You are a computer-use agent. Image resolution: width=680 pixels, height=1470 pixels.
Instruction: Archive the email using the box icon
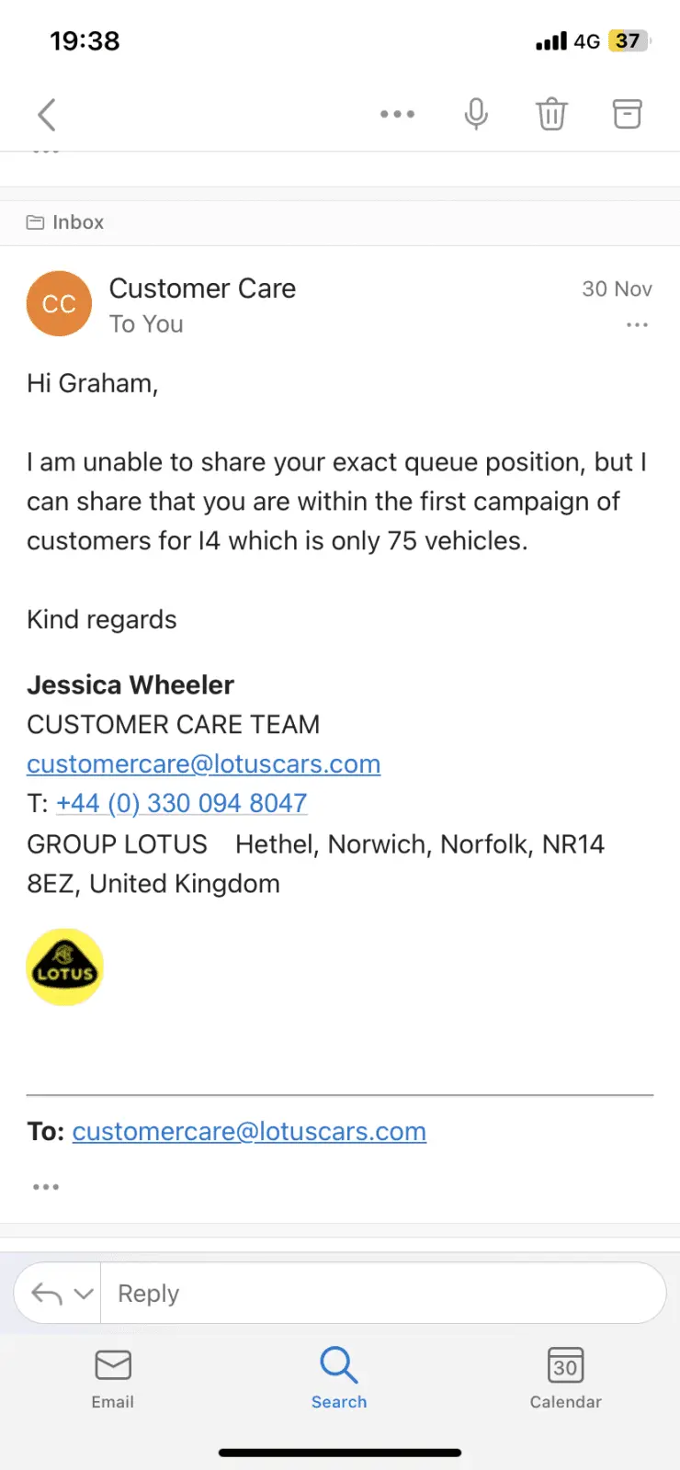[x=627, y=115]
